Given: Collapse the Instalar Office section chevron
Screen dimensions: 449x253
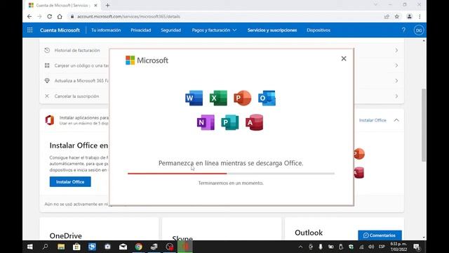Looking at the screenshot, I should click(x=396, y=120).
